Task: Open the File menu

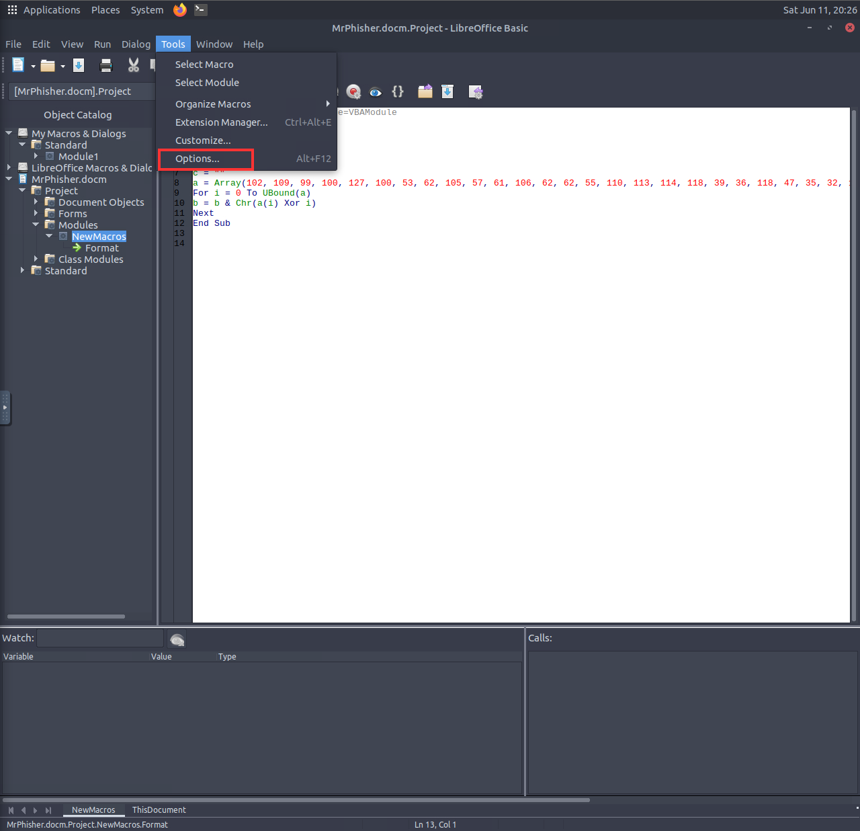Action: click(x=13, y=44)
